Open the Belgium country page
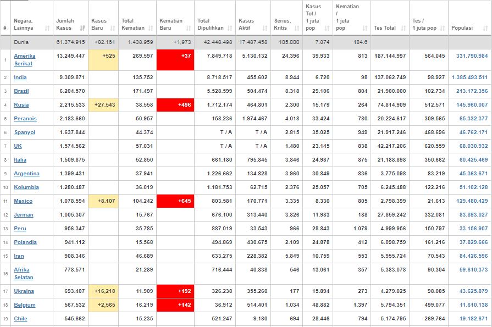 point(25,305)
